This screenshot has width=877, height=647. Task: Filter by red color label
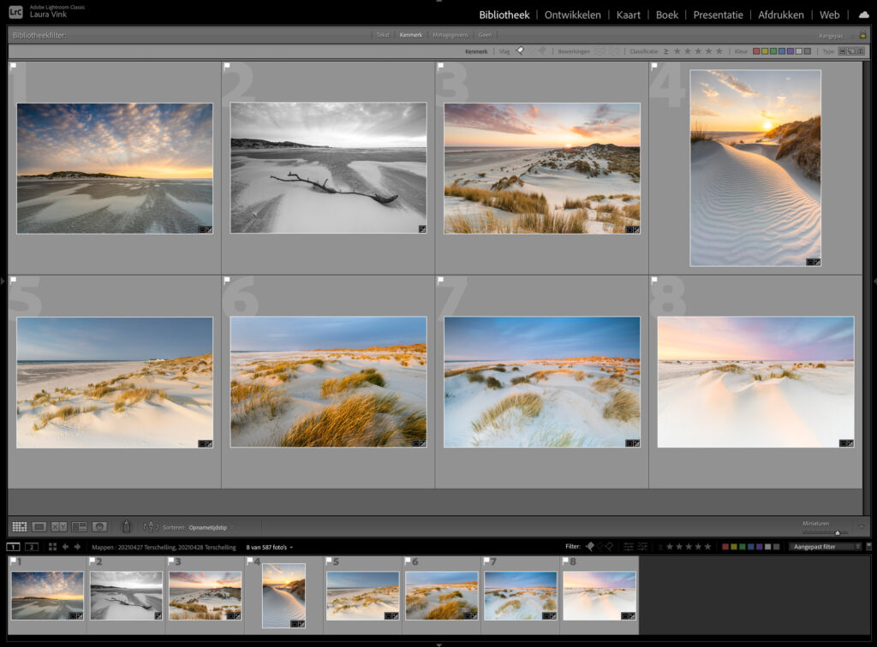(756, 51)
